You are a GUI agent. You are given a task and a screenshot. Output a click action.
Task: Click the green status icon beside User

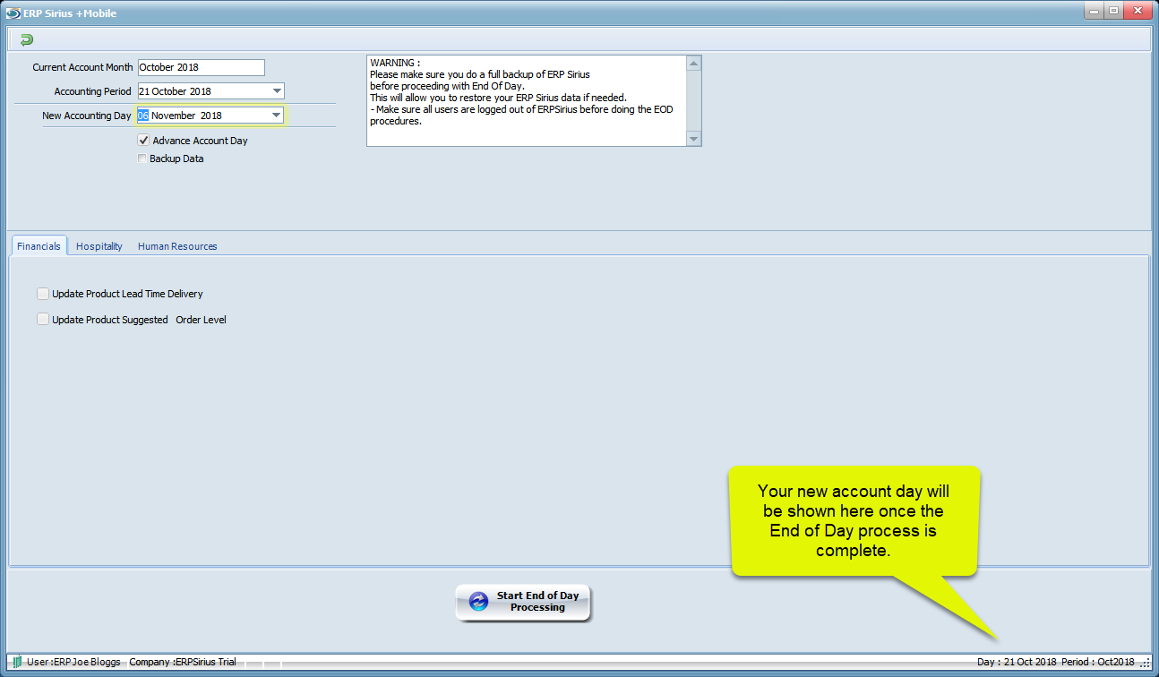coord(17,662)
